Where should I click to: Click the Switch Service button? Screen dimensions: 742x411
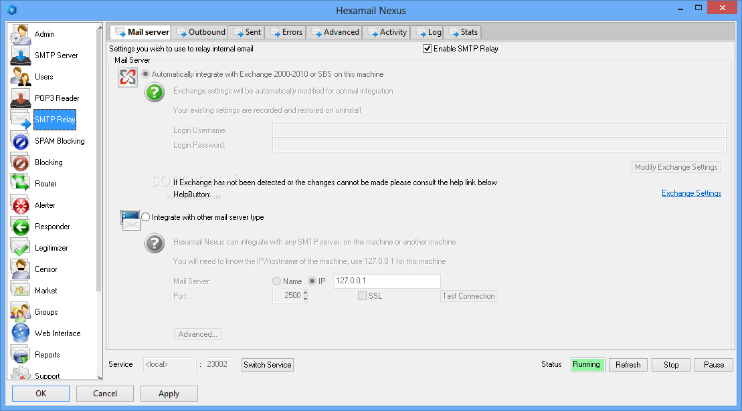pyautogui.click(x=268, y=365)
